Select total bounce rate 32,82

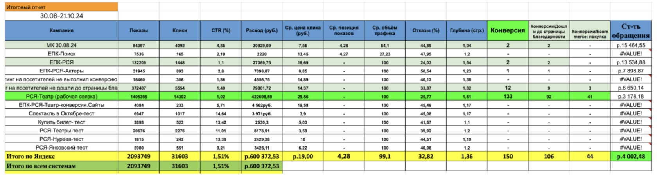click(x=426, y=156)
